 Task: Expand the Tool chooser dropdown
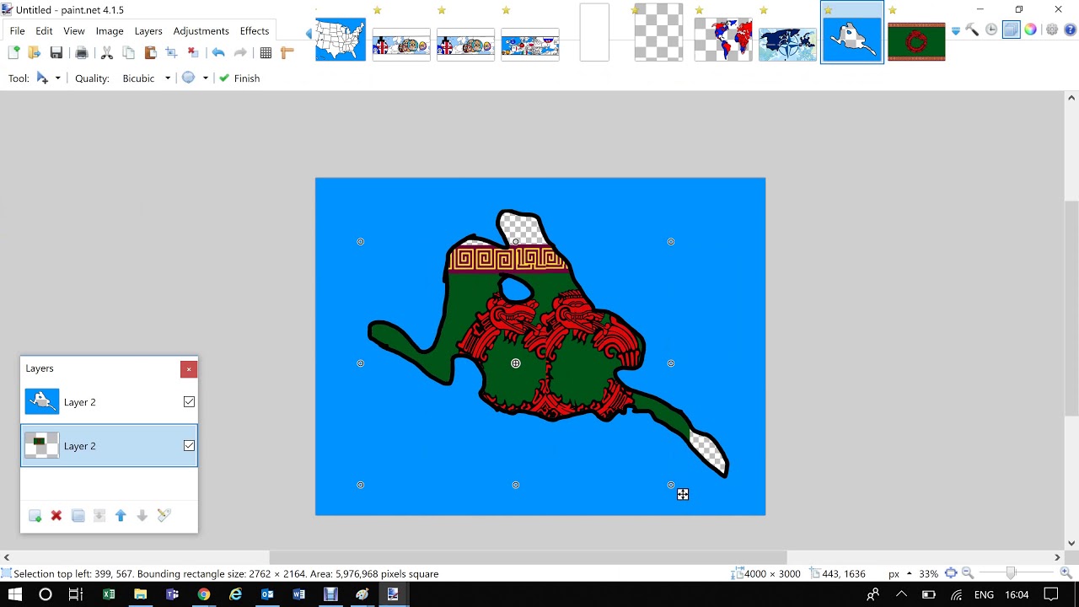[x=57, y=78]
